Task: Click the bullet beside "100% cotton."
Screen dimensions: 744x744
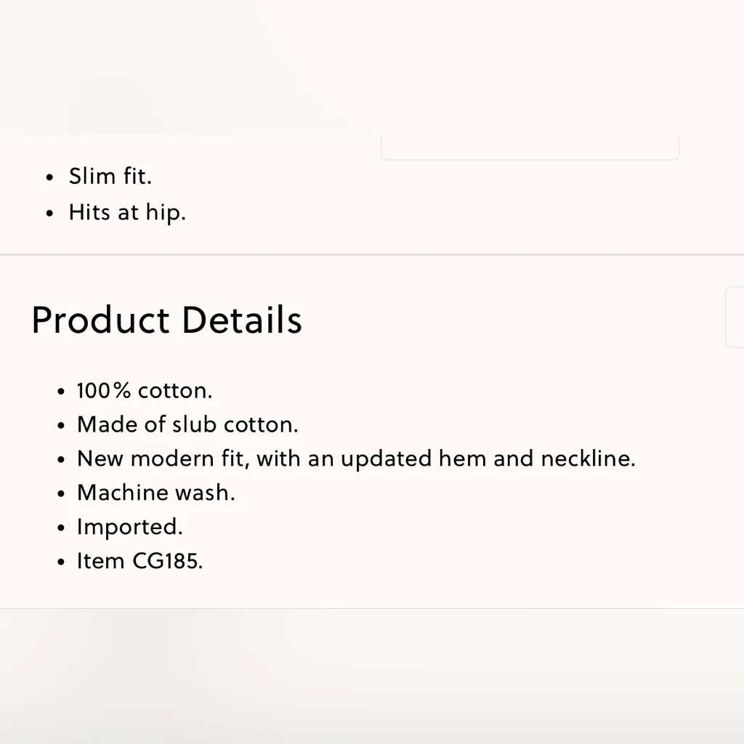Action: pyautogui.click(x=62, y=392)
